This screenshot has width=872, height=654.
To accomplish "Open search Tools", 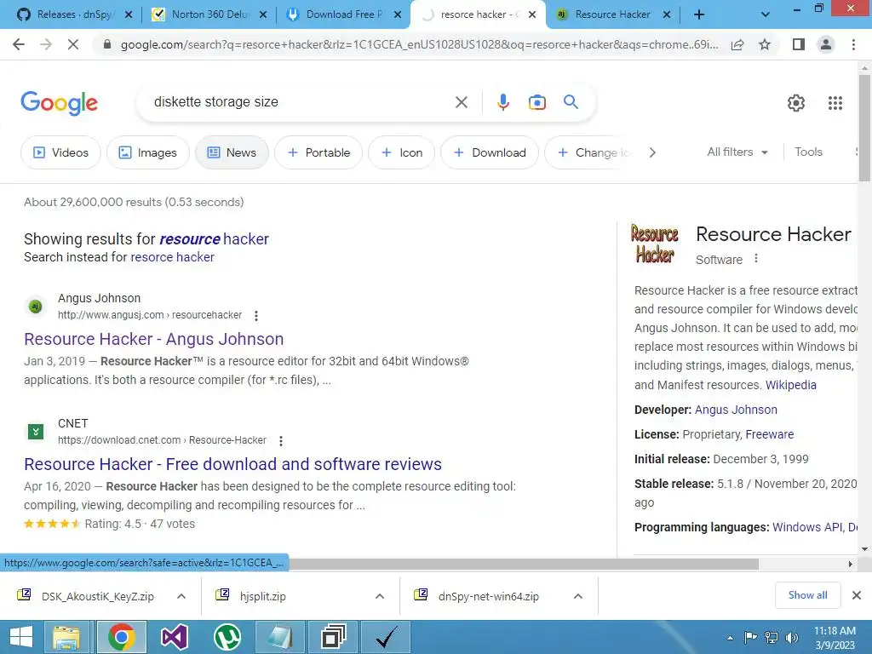I will click(808, 152).
